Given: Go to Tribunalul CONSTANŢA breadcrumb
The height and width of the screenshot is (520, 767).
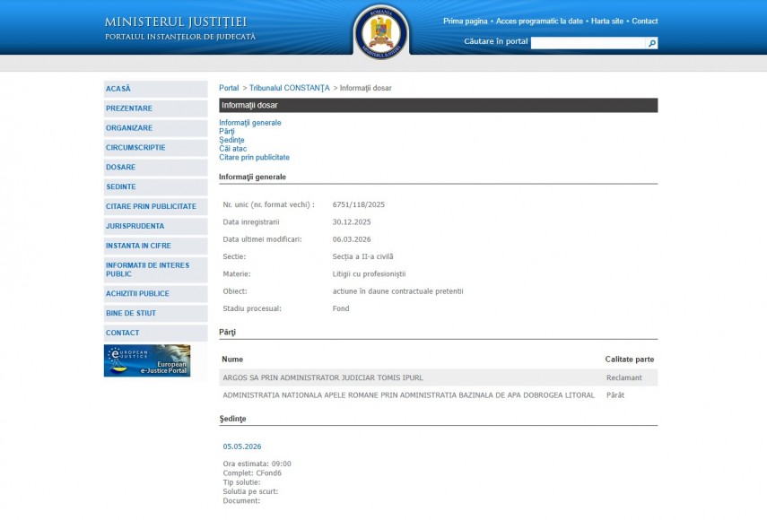Looking at the screenshot, I should (289, 88).
